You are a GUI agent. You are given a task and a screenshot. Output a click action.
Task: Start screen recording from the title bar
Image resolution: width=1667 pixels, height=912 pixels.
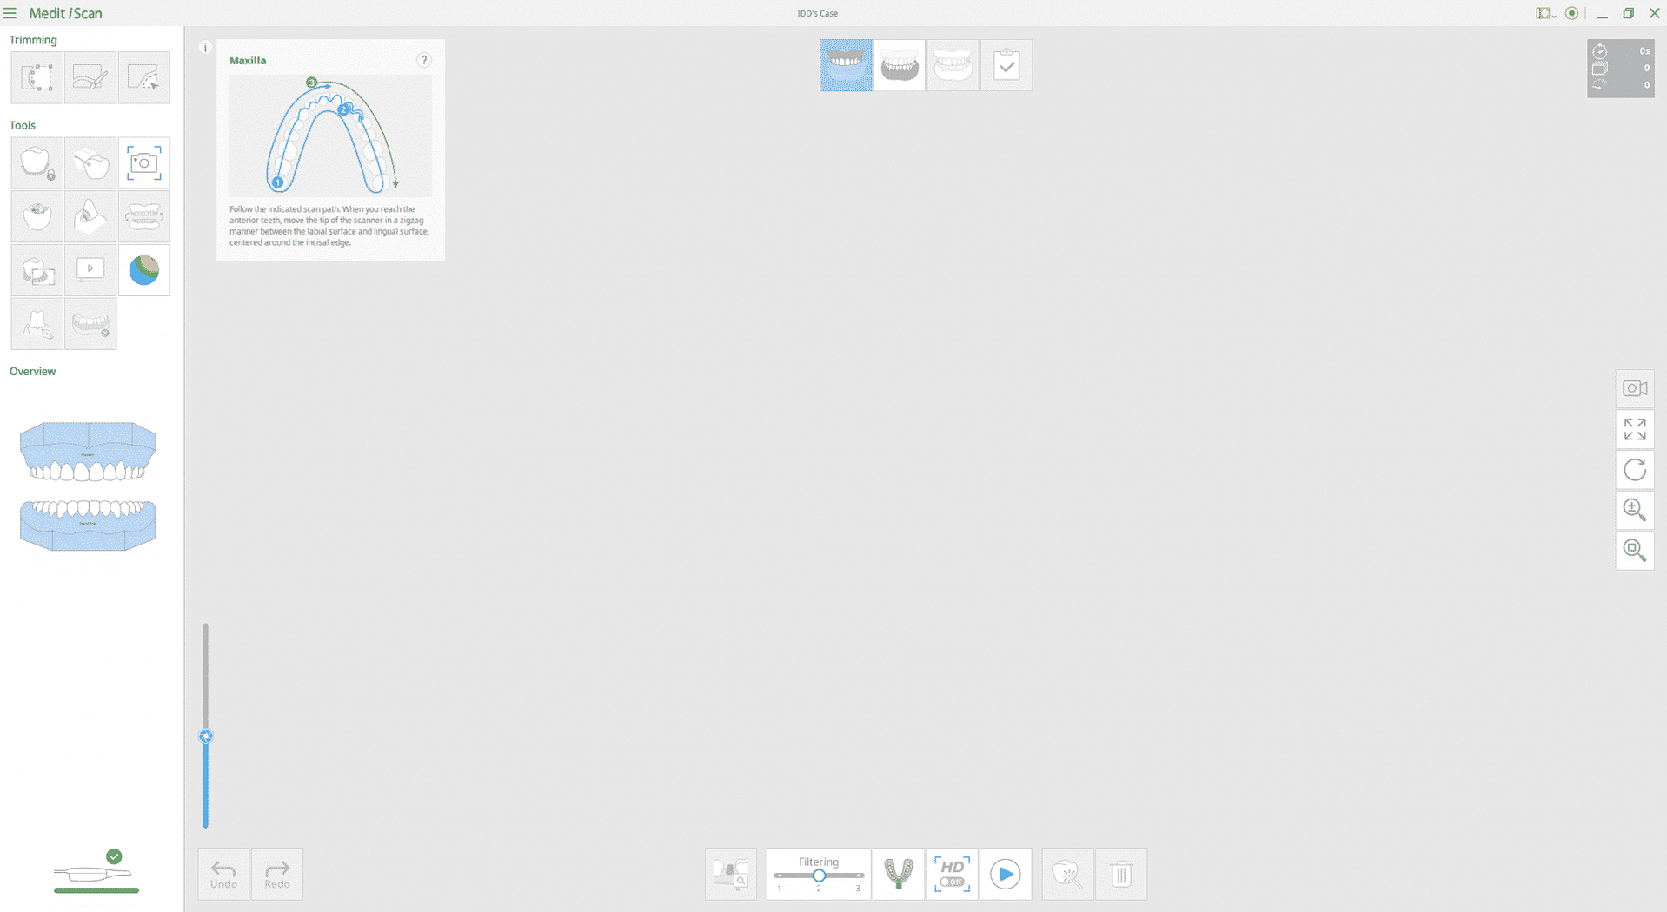[x=1571, y=13]
